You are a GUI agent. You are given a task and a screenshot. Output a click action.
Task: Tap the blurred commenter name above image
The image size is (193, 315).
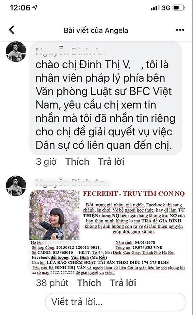coord(70,183)
